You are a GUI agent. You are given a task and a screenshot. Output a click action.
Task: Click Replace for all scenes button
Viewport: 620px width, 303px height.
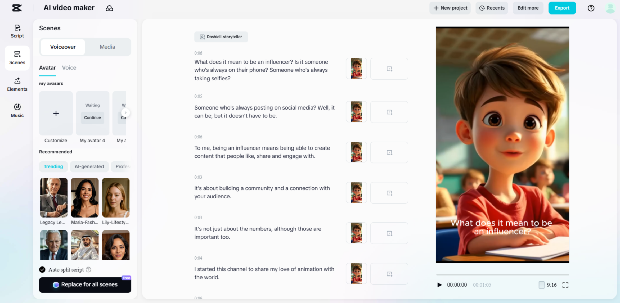pos(85,284)
